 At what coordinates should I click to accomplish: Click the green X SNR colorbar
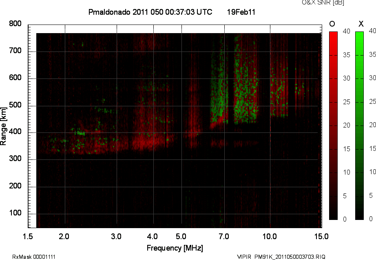pos(359,126)
